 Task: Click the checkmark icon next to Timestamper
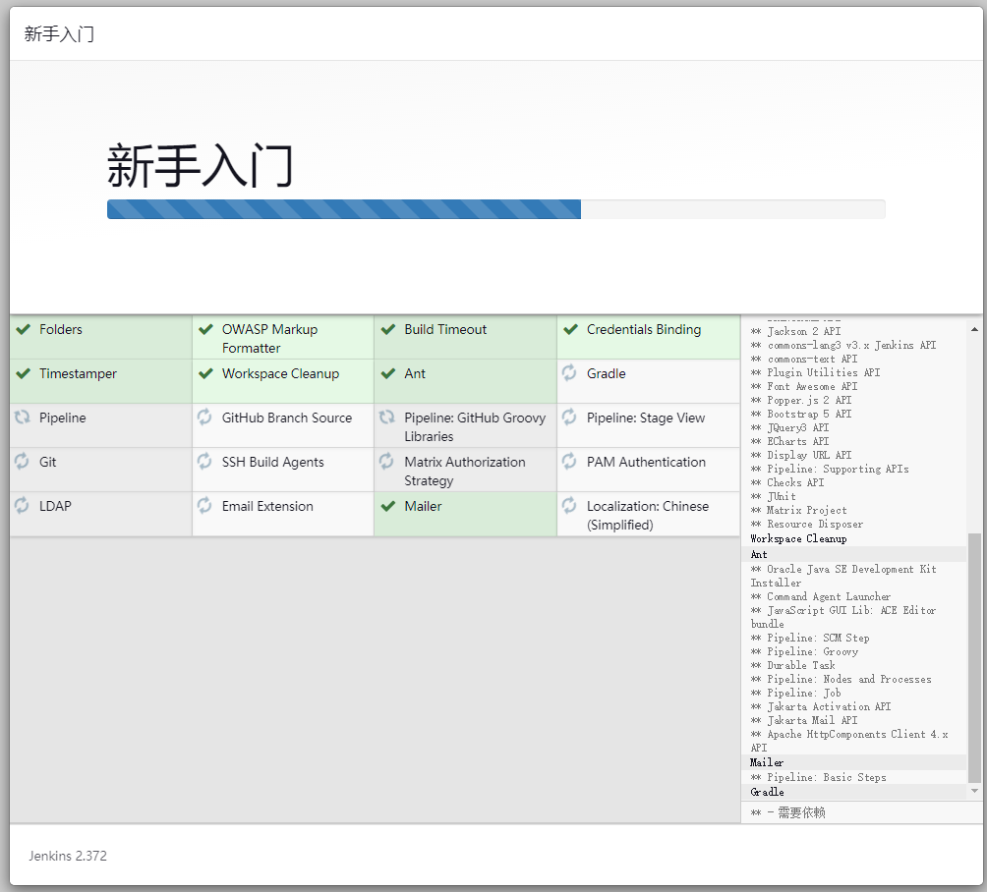tap(23, 374)
